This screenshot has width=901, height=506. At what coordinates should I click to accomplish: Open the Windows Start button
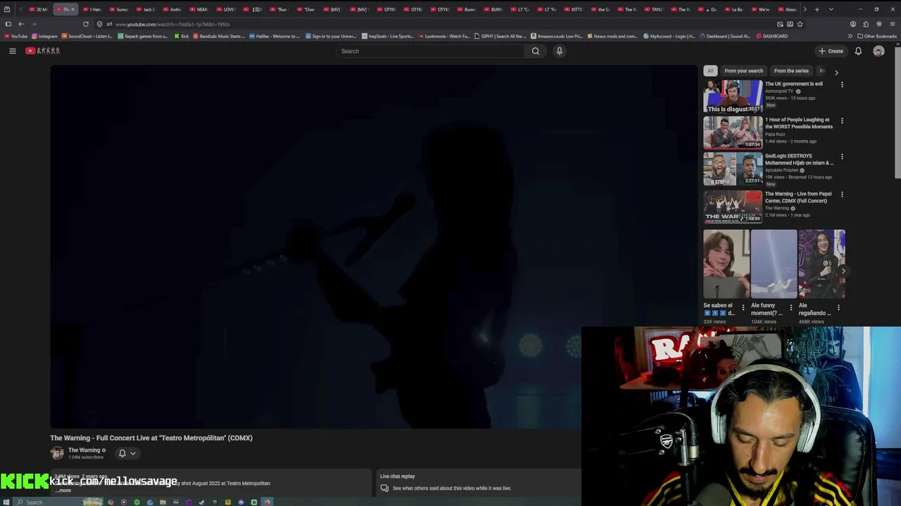click(8, 502)
